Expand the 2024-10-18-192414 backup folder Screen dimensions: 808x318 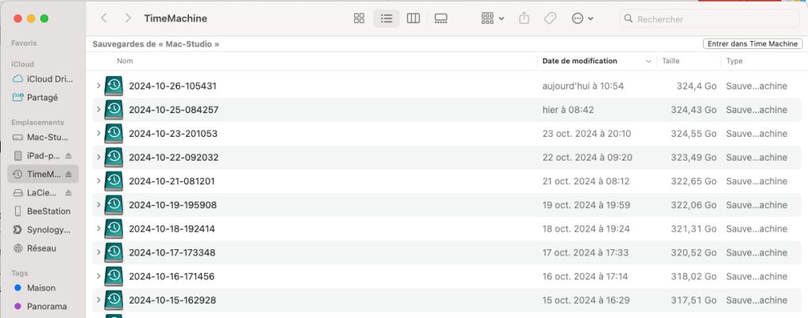point(98,229)
